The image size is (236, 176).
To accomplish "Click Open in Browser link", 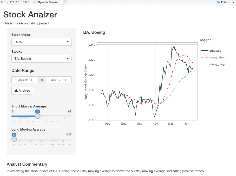I will tap(48, 2).
